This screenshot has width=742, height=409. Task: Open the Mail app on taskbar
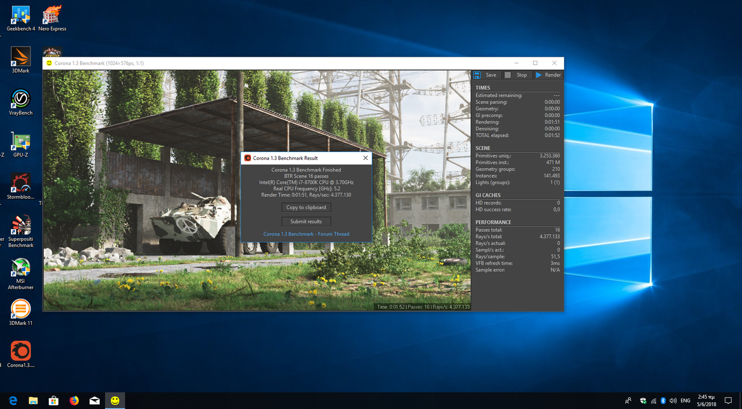point(94,400)
